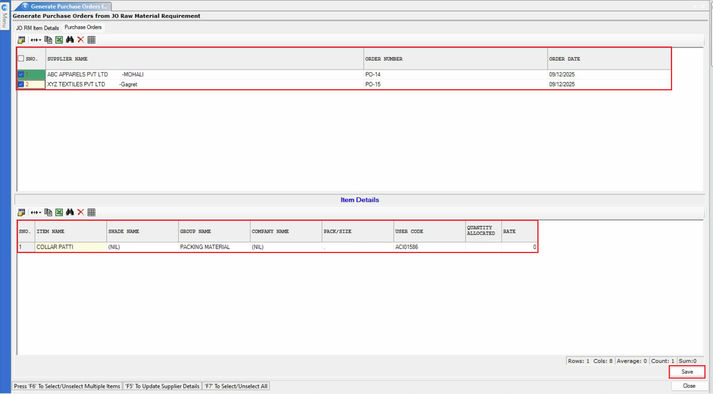Click grid layout icon in Item Details toolbar
Viewport: 713px width, 394px height.
[x=91, y=213]
